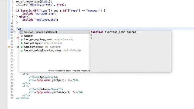Pick func_get_arg($arg_num) from autocomplete list
The image size is (194, 109).
55,39
